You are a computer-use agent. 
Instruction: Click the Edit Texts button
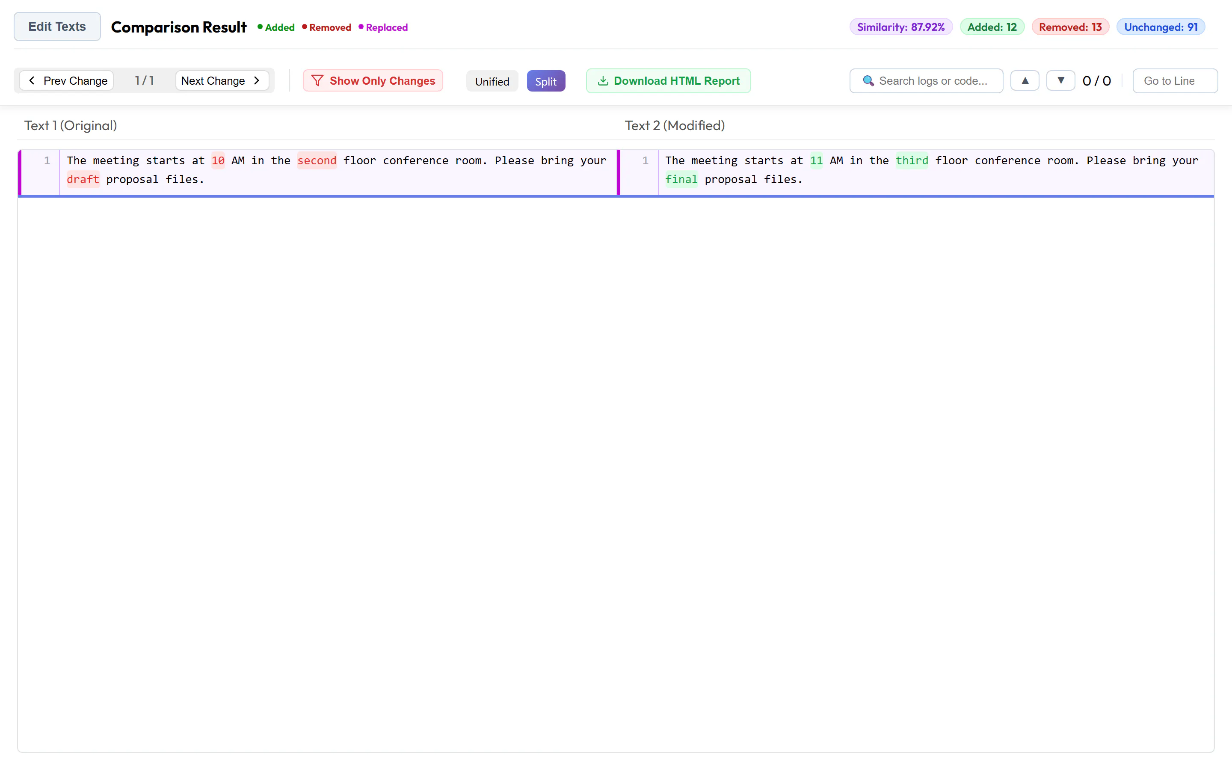(x=57, y=27)
